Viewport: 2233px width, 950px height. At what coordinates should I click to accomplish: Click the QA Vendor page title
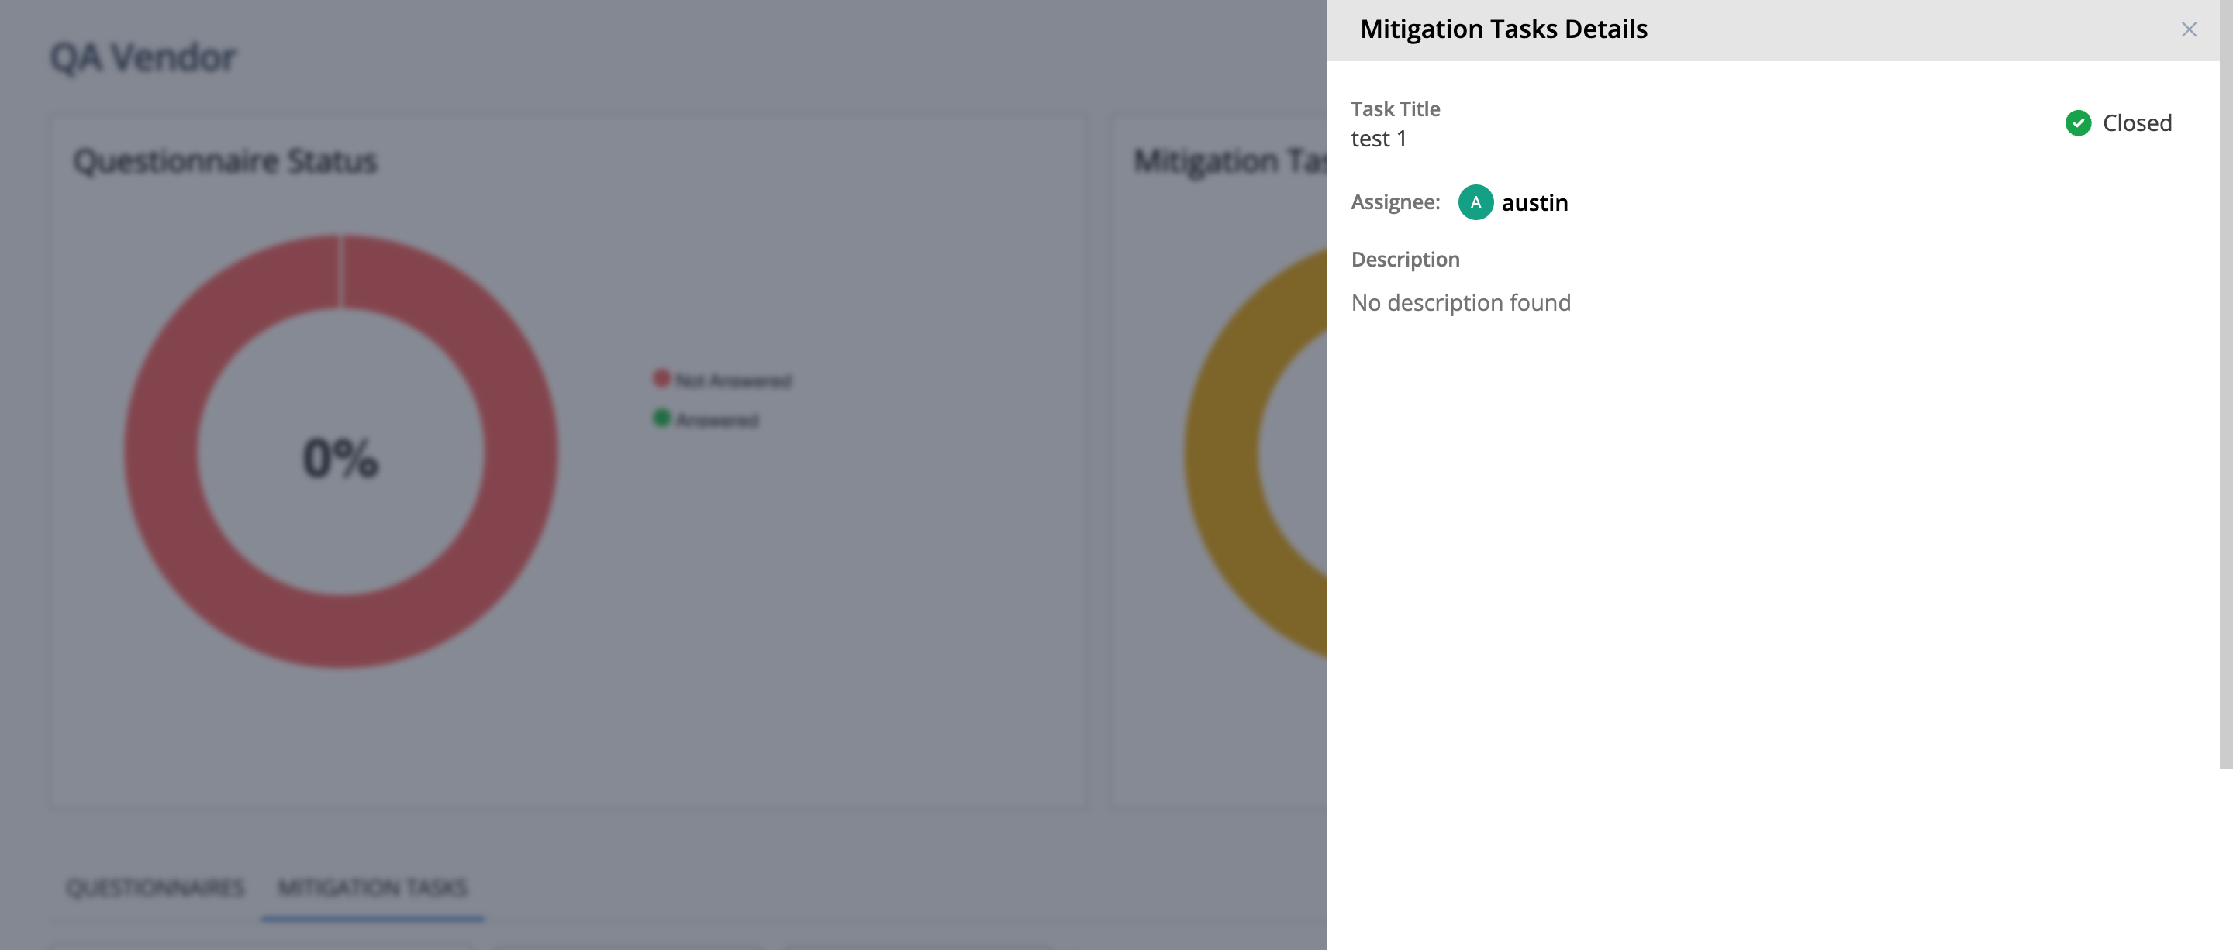coord(143,58)
